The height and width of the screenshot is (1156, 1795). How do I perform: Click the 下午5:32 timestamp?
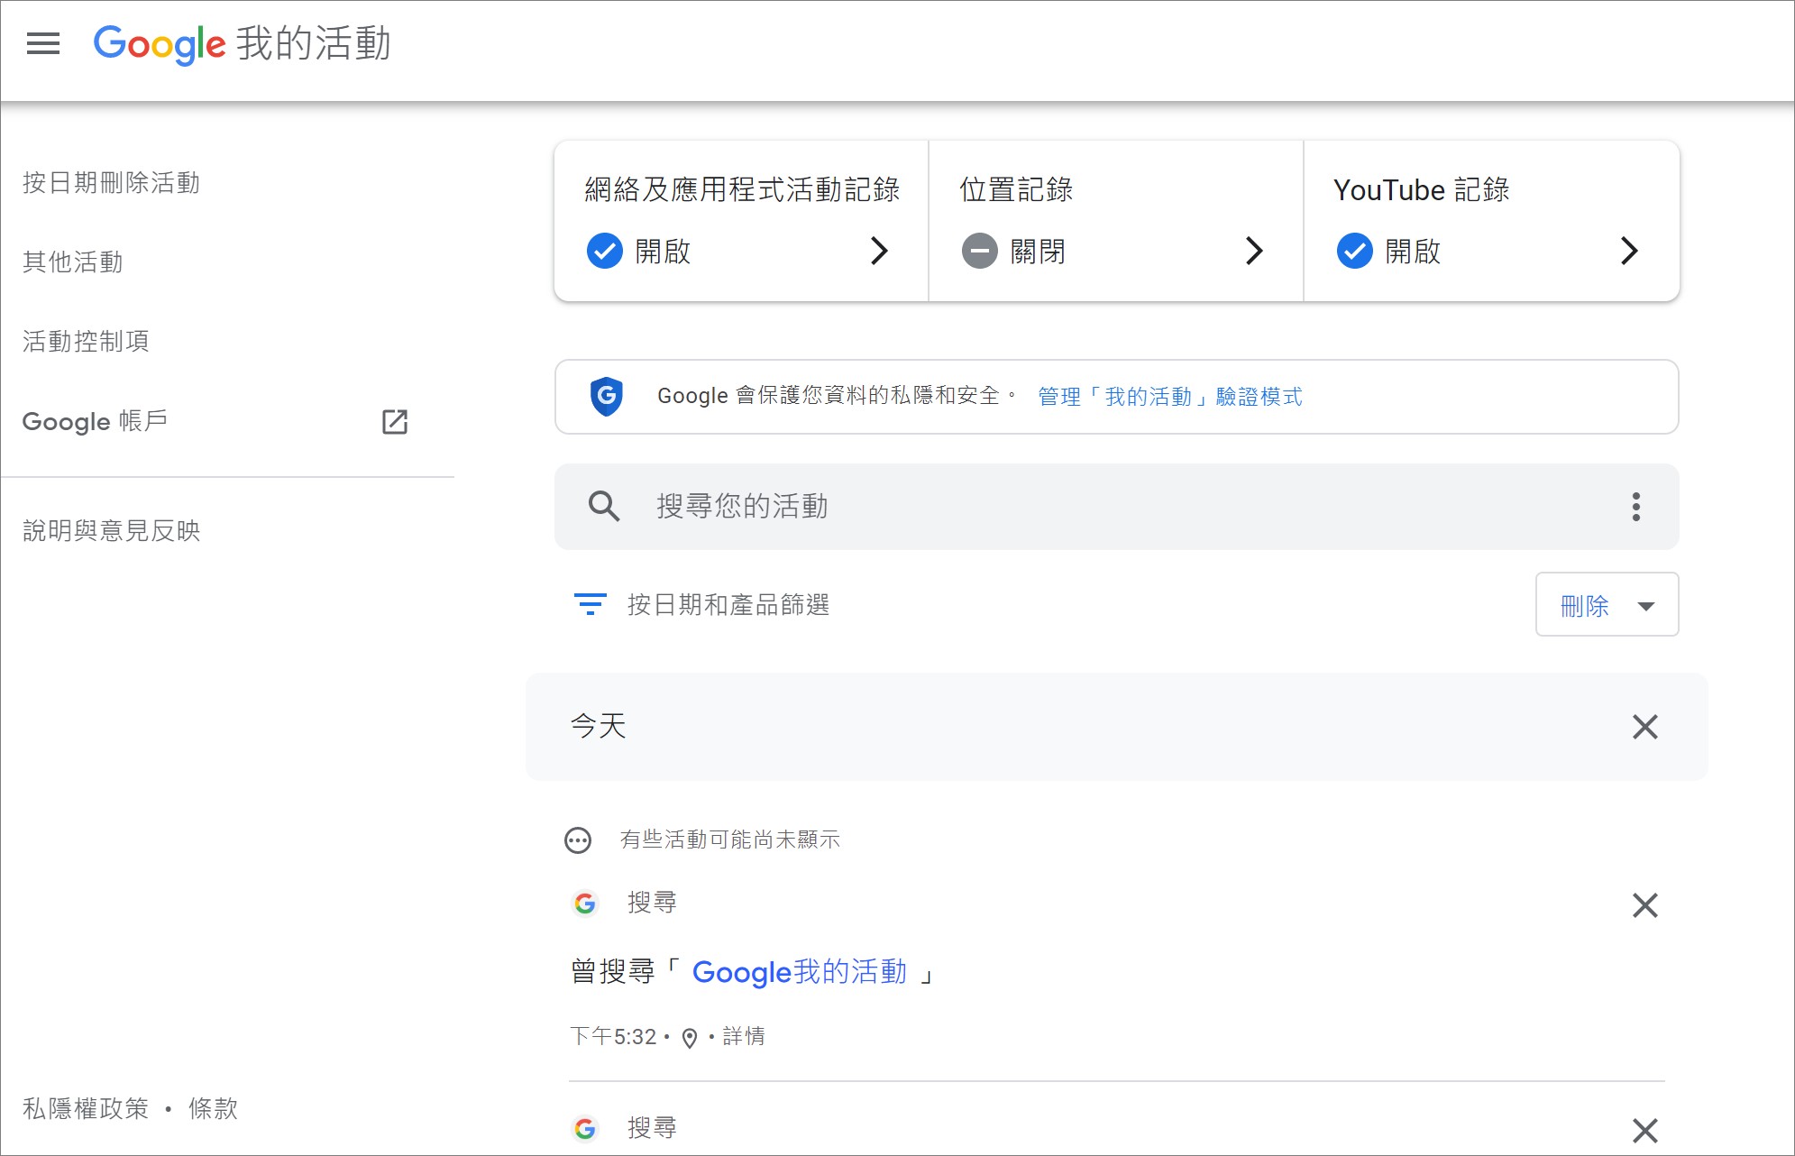tap(613, 1037)
